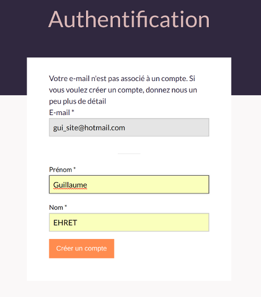Click the Prénom field label
This screenshot has width=261, height=297.
click(x=61, y=169)
